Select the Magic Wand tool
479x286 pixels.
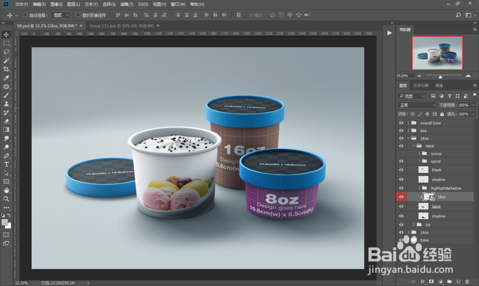[x=6, y=60]
